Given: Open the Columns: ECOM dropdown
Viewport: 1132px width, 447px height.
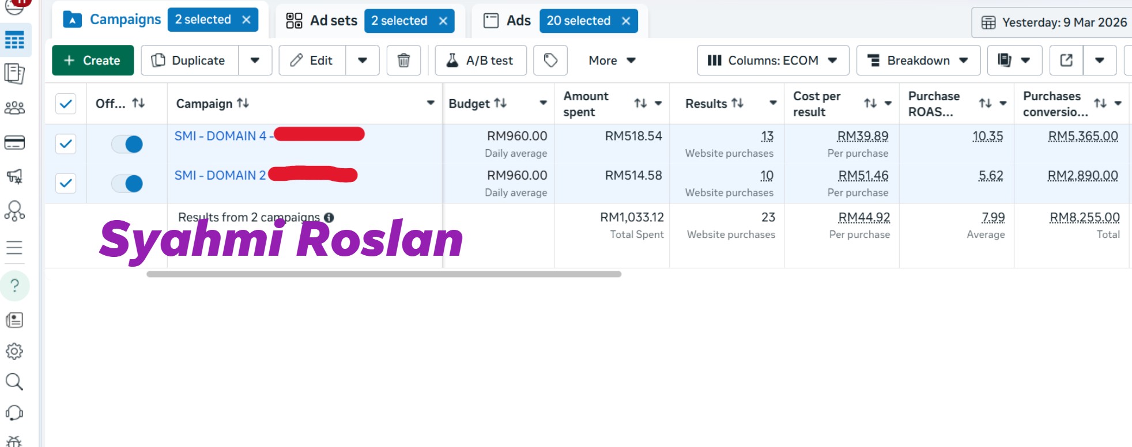Looking at the screenshot, I should 773,60.
